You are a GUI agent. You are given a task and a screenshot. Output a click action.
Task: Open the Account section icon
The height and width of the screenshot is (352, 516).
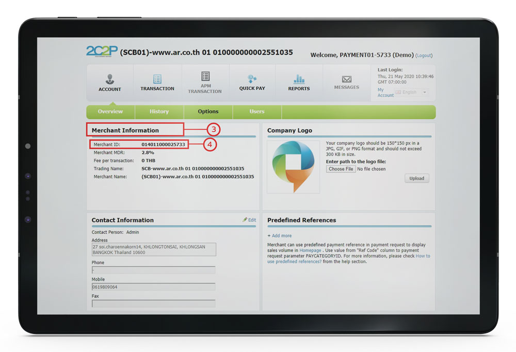[x=110, y=79]
